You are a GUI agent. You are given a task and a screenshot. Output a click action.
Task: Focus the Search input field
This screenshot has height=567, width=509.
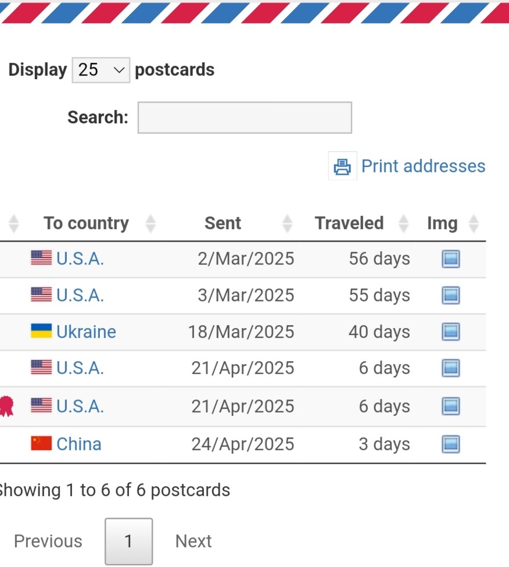pyautogui.click(x=245, y=117)
